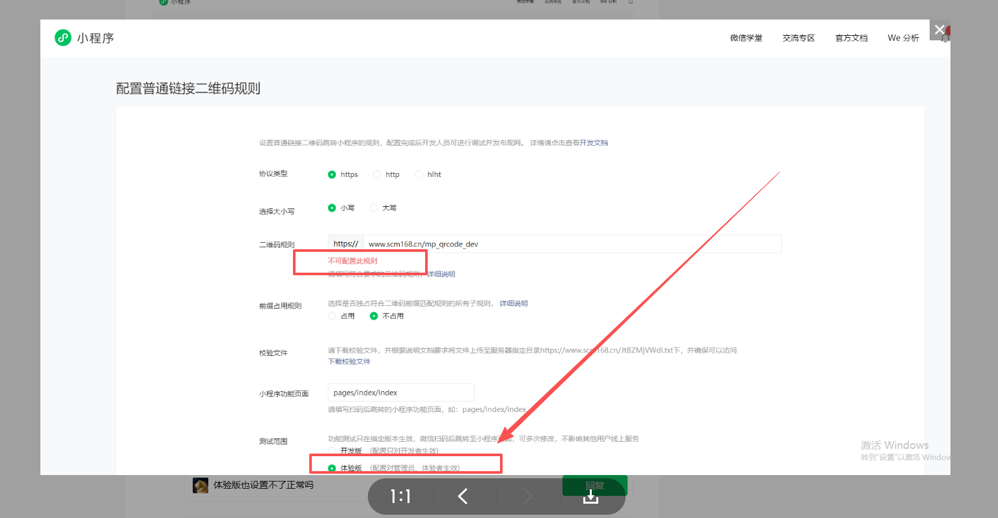Show image at 1:1 original size
Viewport: 998px width, 518px height.
tap(400, 497)
